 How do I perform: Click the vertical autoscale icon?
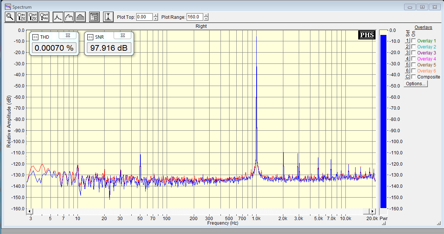(108, 17)
